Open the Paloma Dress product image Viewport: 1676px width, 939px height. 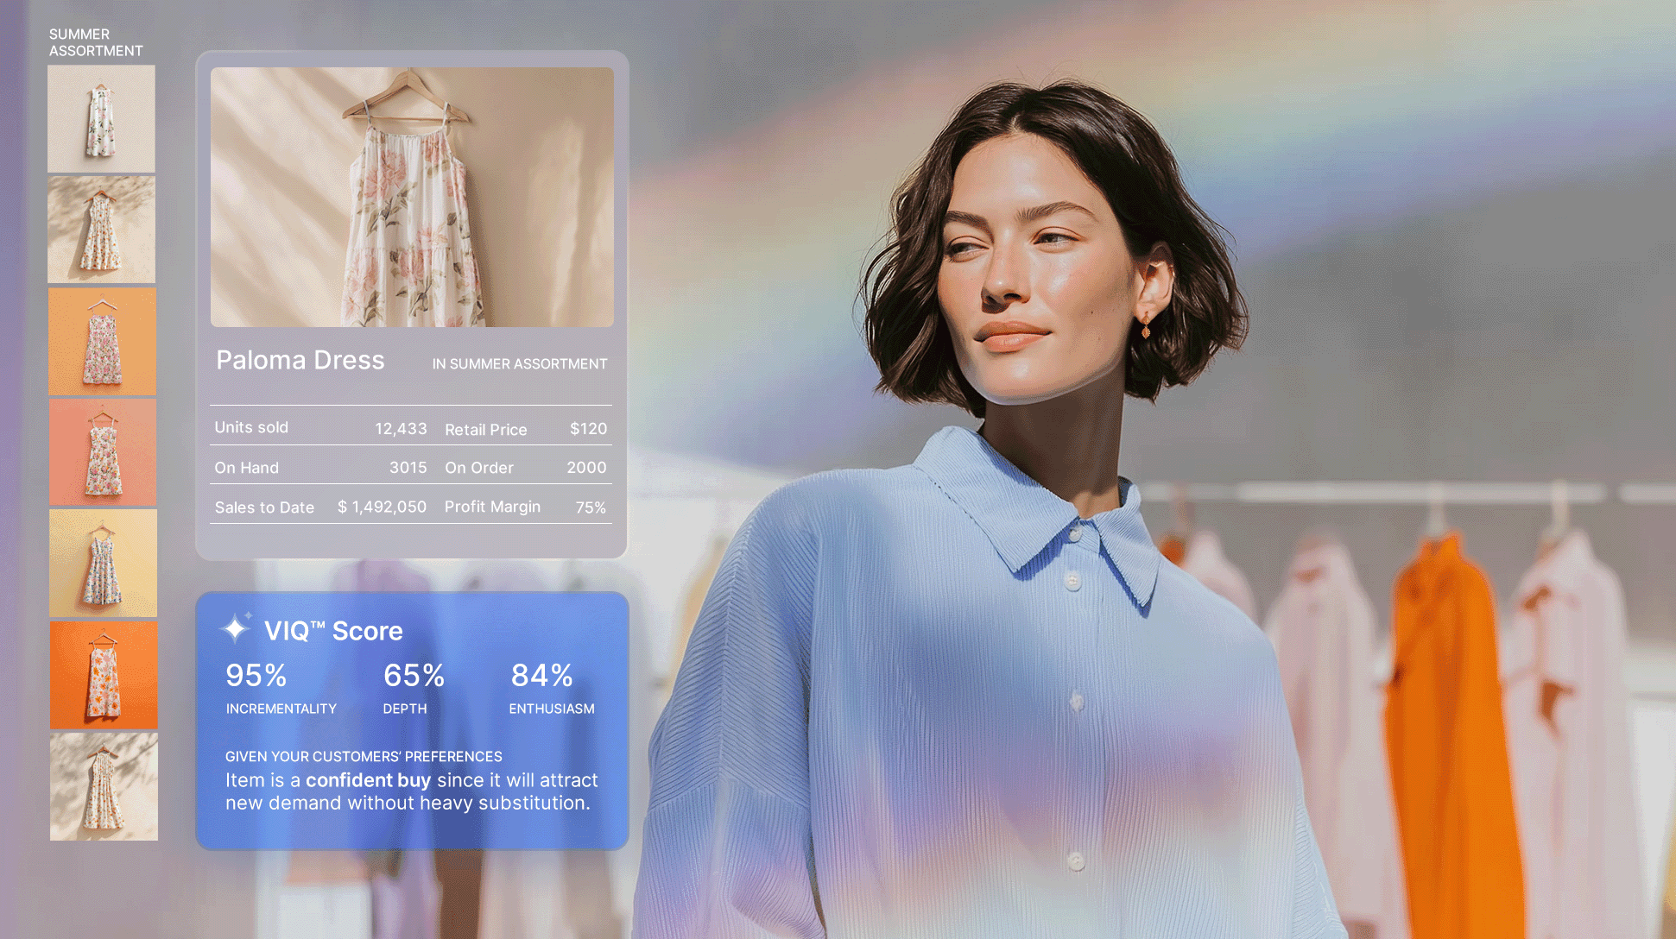410,199
